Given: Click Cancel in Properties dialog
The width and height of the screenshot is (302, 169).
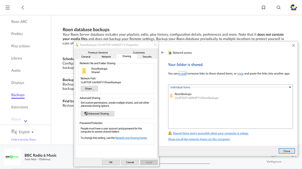Looking at the screenshot, I should (130, 162).
